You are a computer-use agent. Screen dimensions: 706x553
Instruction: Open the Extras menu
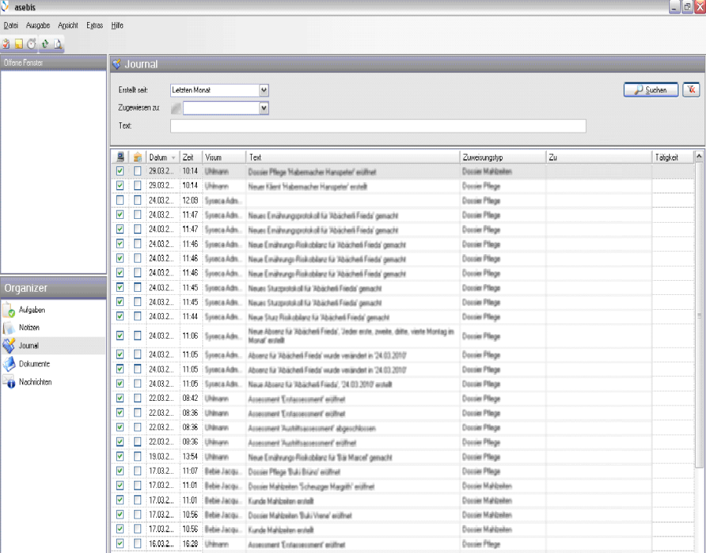coord(94,25)
